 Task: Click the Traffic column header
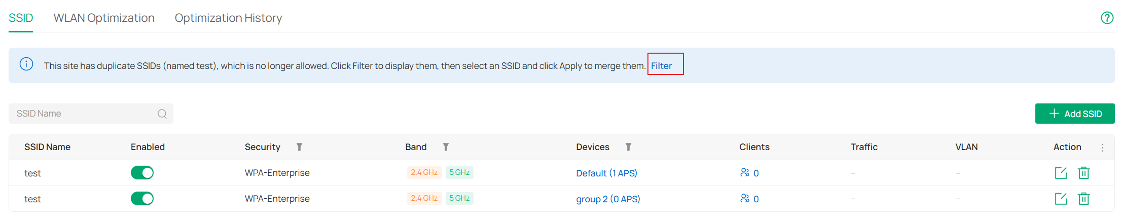point(864,147)
